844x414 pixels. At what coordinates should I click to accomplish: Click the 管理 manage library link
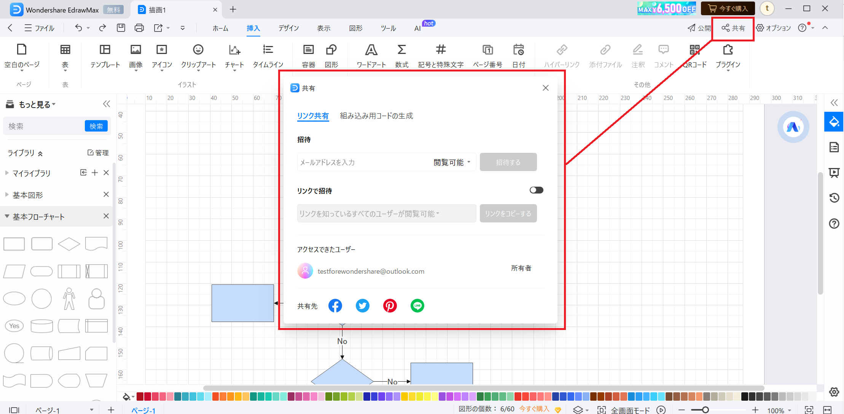[98, 153]
